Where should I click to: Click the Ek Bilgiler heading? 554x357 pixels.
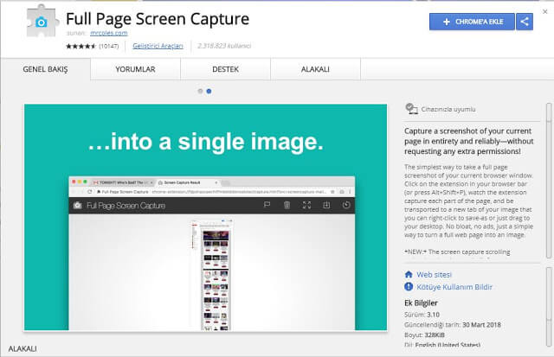point(421,303)
